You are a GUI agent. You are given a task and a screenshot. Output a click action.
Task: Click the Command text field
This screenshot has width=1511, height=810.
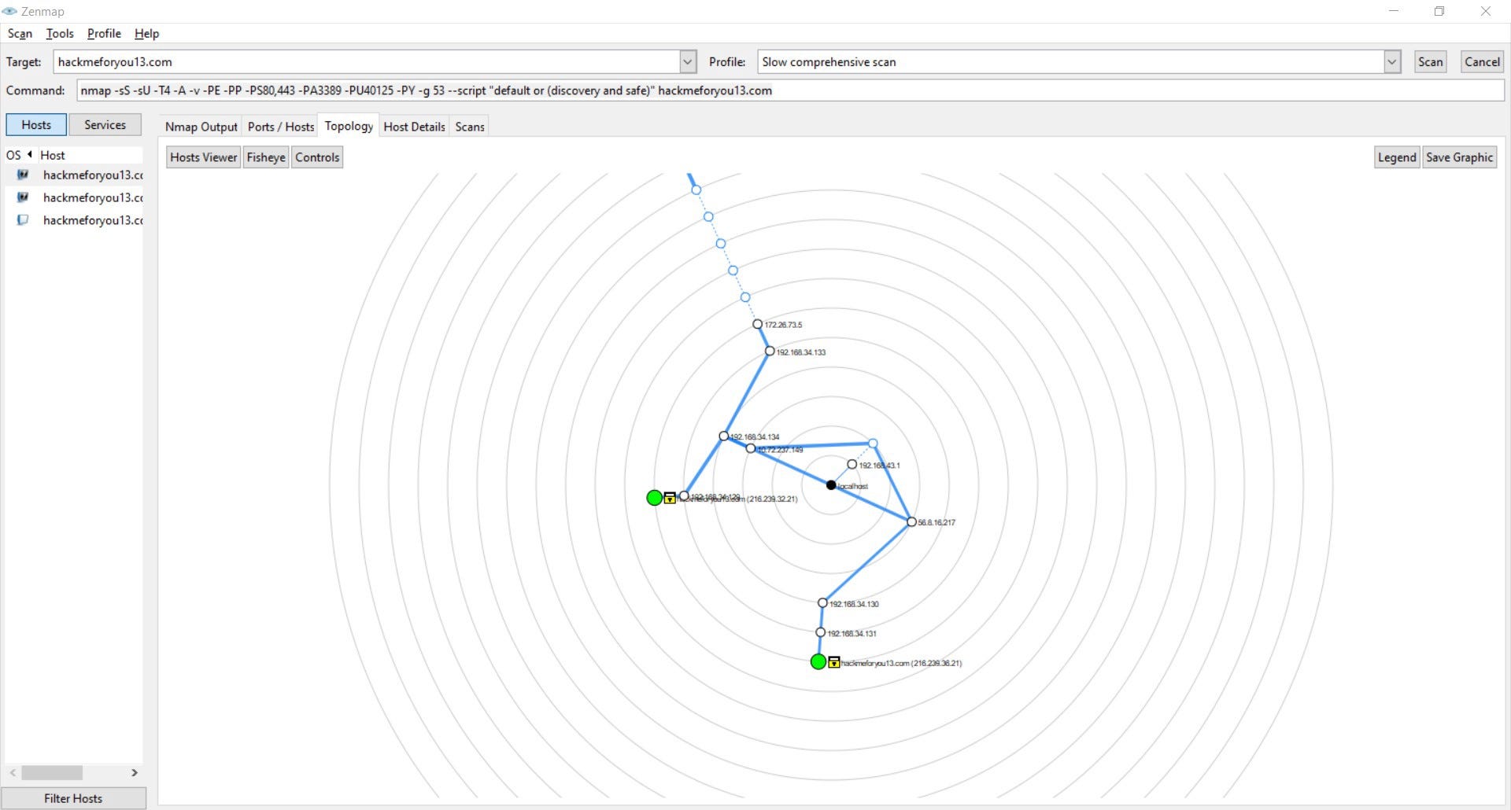790,90
